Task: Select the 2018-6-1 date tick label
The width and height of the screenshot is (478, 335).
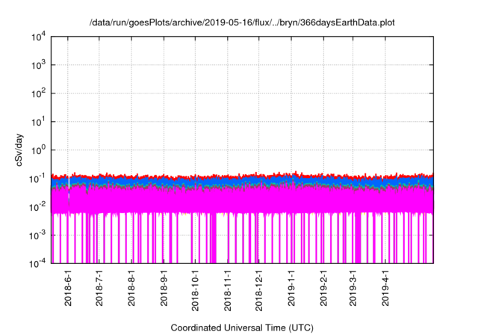Action: pyautogui.click(x=69, y=289)
